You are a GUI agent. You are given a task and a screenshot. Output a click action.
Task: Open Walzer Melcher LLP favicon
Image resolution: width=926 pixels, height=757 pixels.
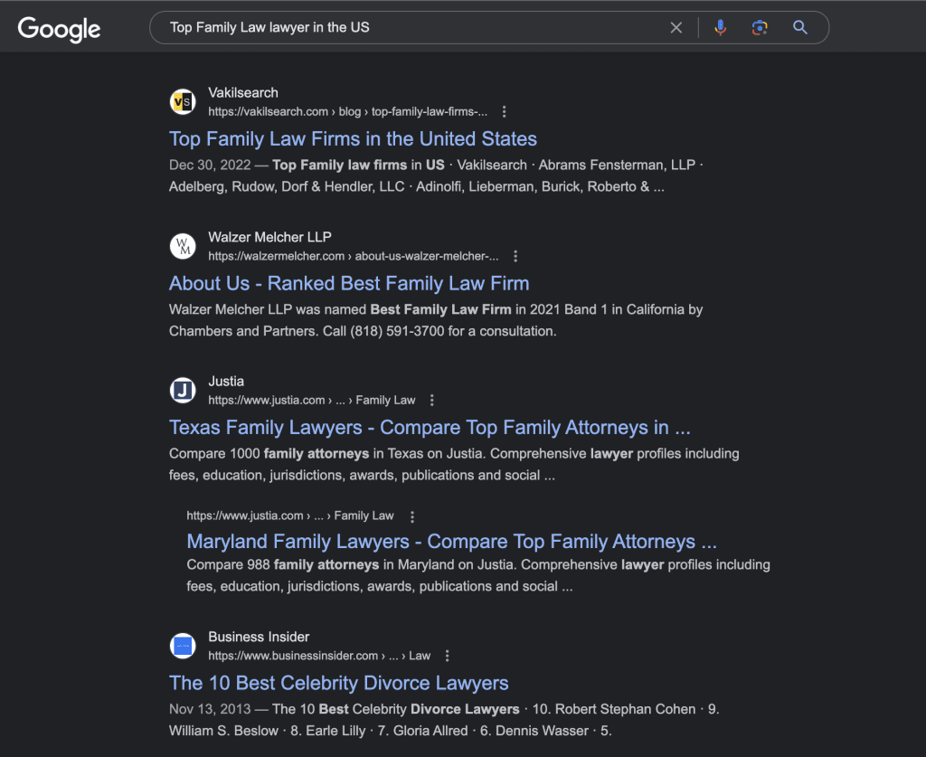(x=183, y=246)
